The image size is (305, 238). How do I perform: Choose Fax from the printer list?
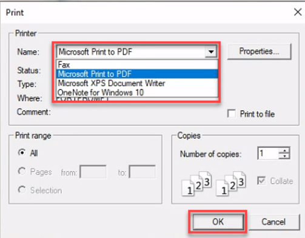[x=138, y=65]
